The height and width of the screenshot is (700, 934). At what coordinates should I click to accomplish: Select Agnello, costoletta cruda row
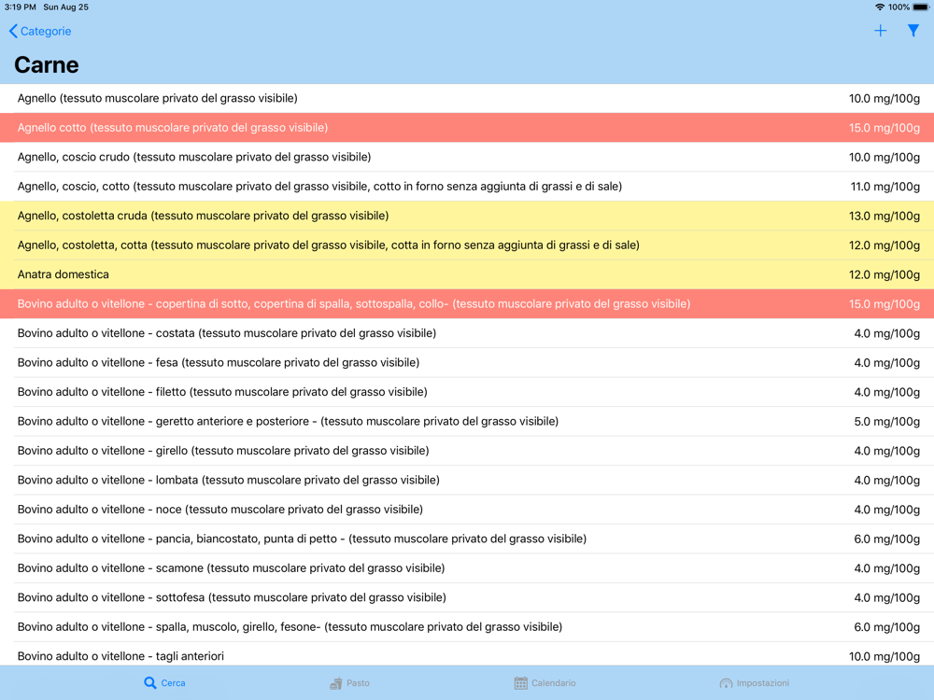(x=467, y=216)
